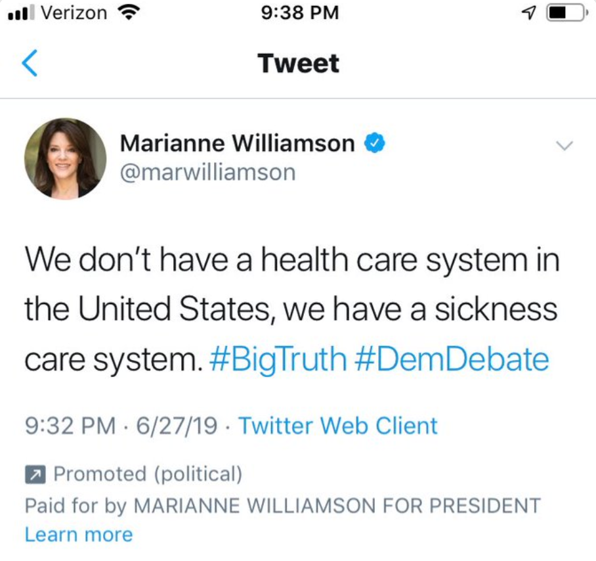Tap the Twitter Web Client link
This screenshot has height=561, width=596.
[337, 426]
